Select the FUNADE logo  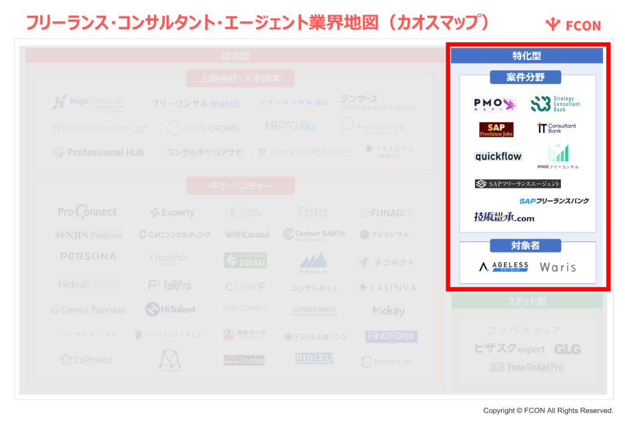(x=386, y=213)
